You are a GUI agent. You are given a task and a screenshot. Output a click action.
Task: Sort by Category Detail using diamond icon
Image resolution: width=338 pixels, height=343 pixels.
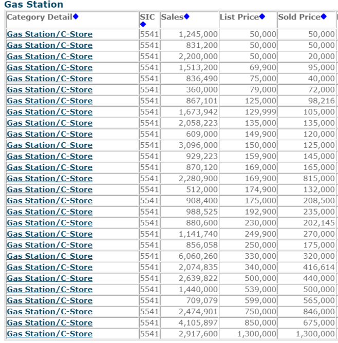click(76, 17)
